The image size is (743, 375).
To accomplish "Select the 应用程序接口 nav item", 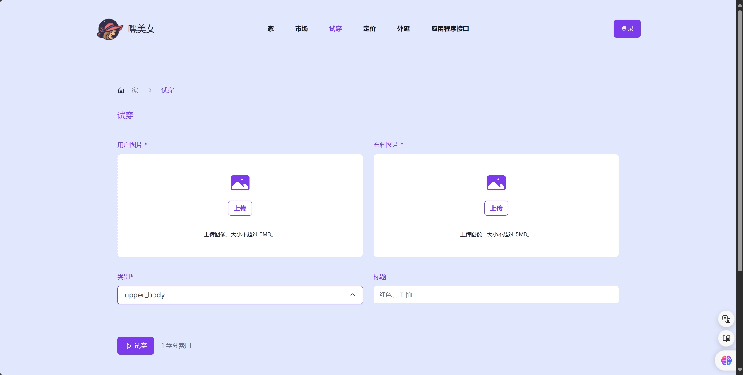I will pyautogui.click(x=450, y=29).
